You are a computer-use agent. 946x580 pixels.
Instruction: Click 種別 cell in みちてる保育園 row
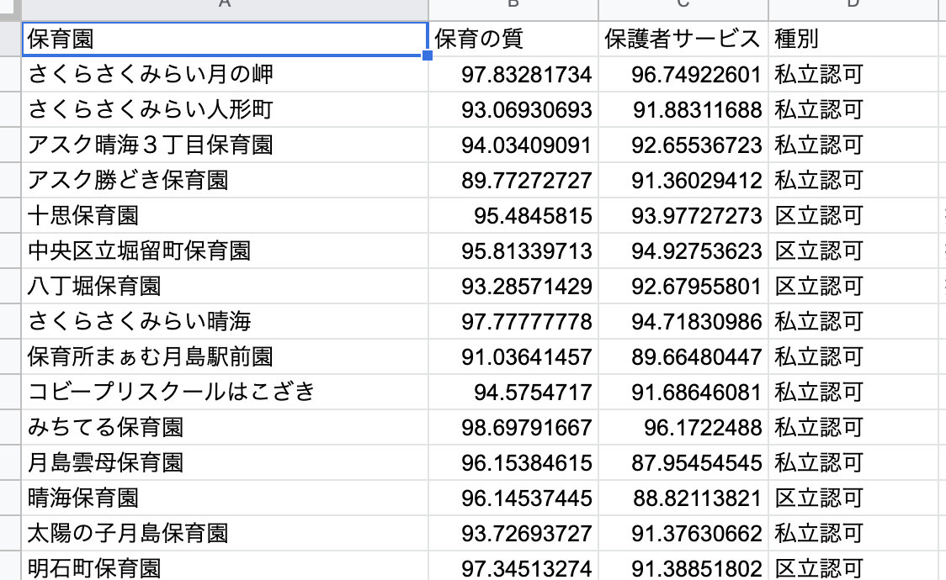853,428
